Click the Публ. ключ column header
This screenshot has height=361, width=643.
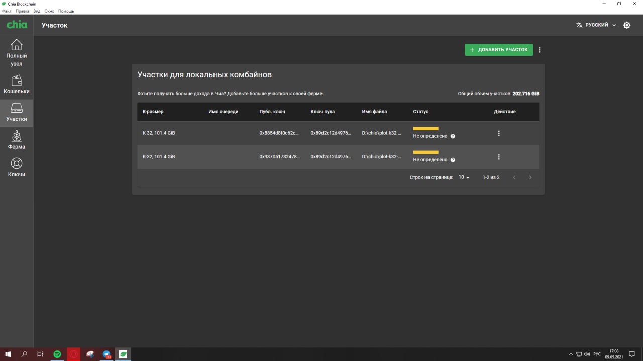[x=272, y=112]
